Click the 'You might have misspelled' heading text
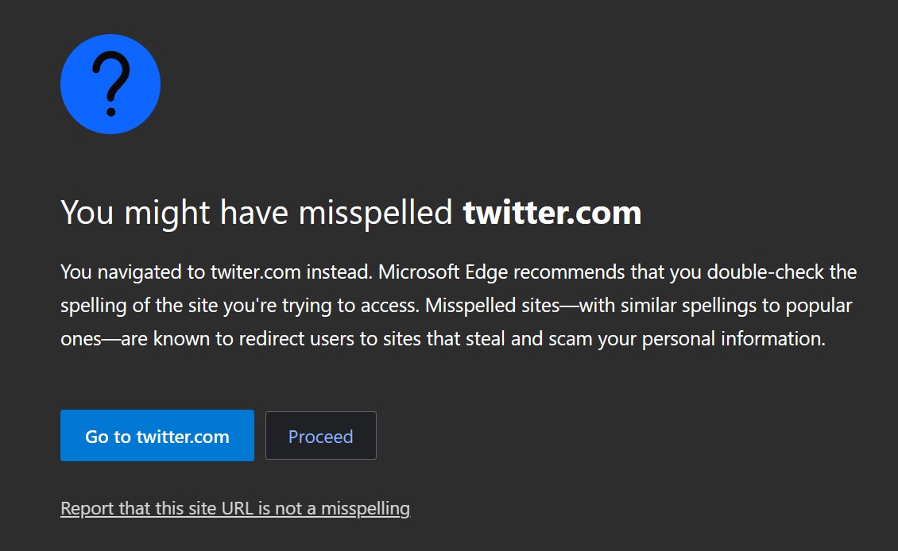898x551 pixels. click(x=257, y=214)
